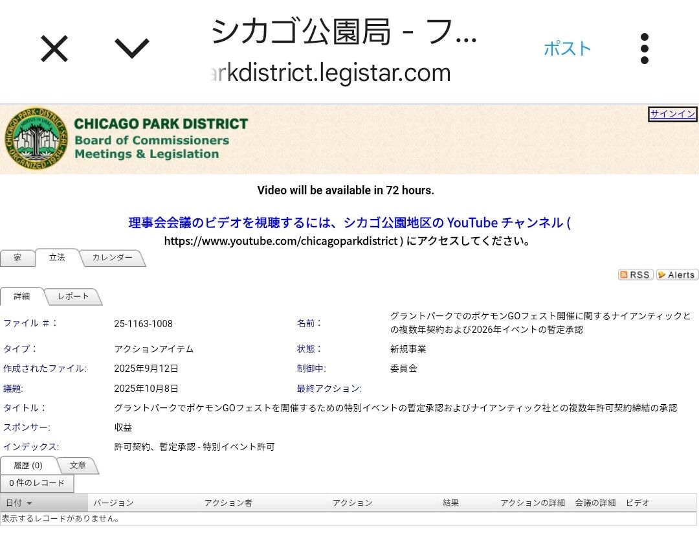Click the 'Video will be available in 72 hours' notice

pyautogui.click(x=346, y=190)
